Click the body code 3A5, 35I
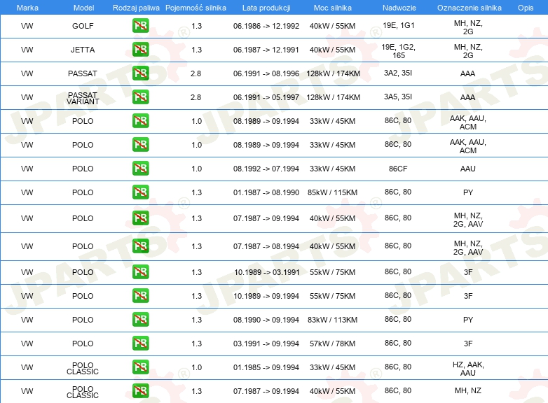 398,97
